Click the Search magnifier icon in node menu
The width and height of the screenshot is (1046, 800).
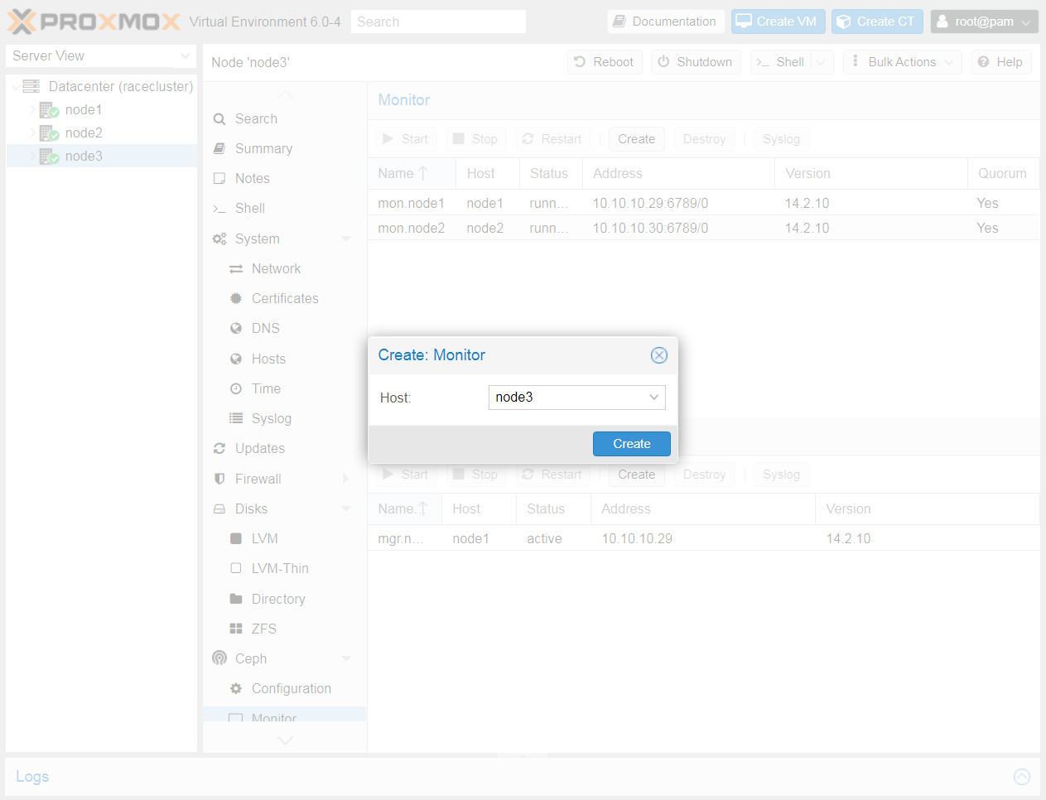click(219, 119)
